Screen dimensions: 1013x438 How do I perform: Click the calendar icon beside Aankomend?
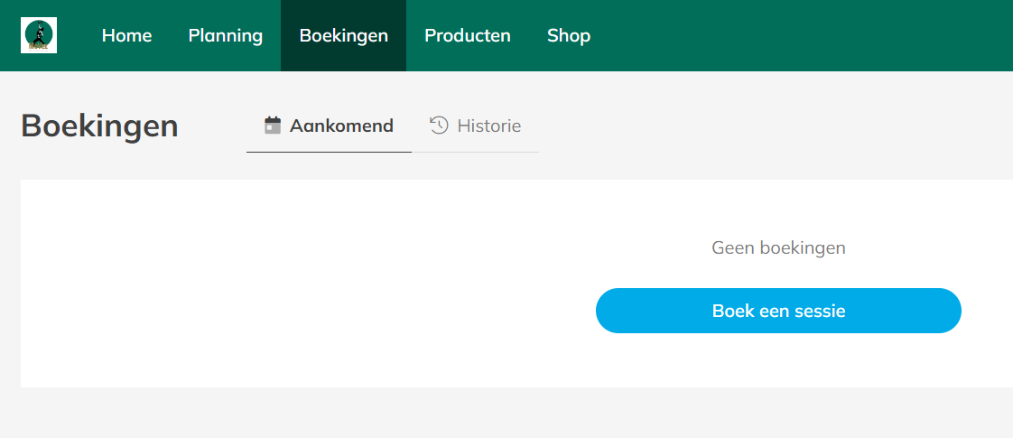273,126
